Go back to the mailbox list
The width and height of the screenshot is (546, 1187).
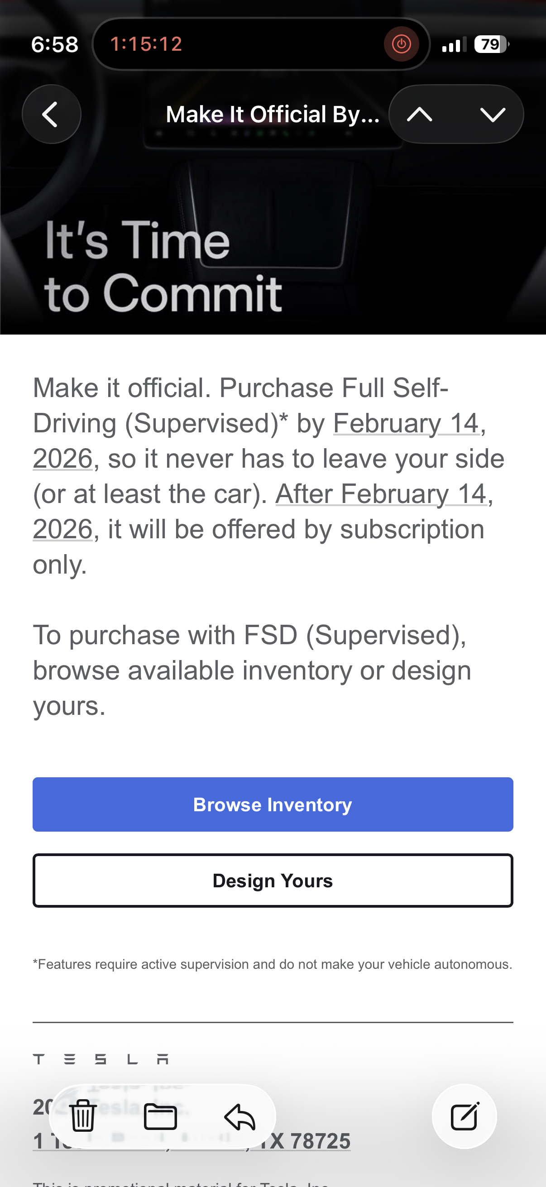click(x=51, y=114)
